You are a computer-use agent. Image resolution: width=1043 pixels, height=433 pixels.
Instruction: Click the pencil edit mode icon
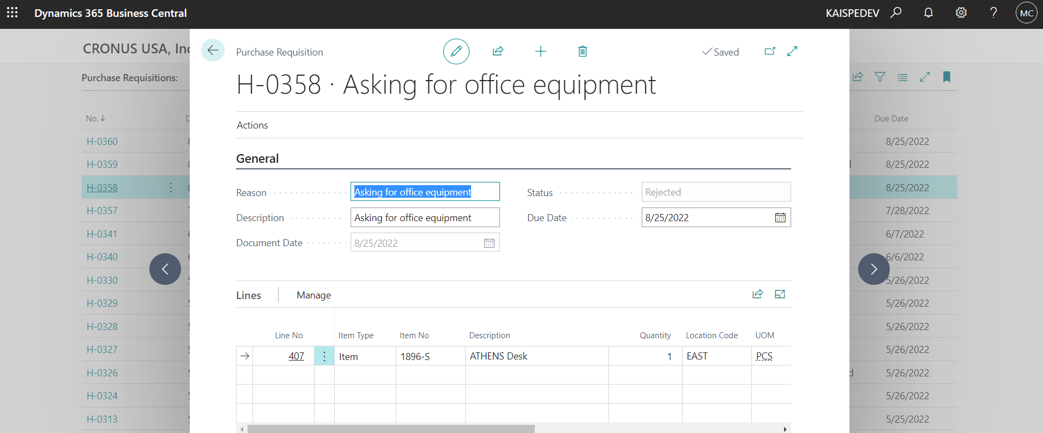pos(456,52)
